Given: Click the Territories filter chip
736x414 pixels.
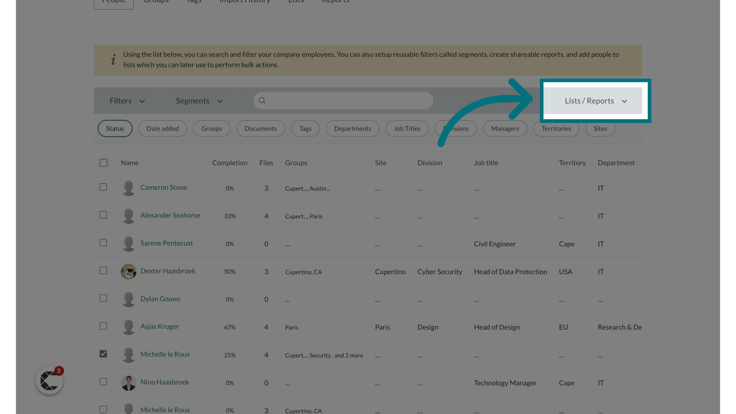Looking at the screenshot, I should click(x=557, y=128).
